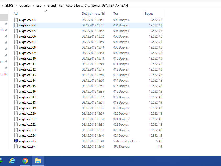Click the 1 KB size of a-gtalcs.sfv

(159, 147)
